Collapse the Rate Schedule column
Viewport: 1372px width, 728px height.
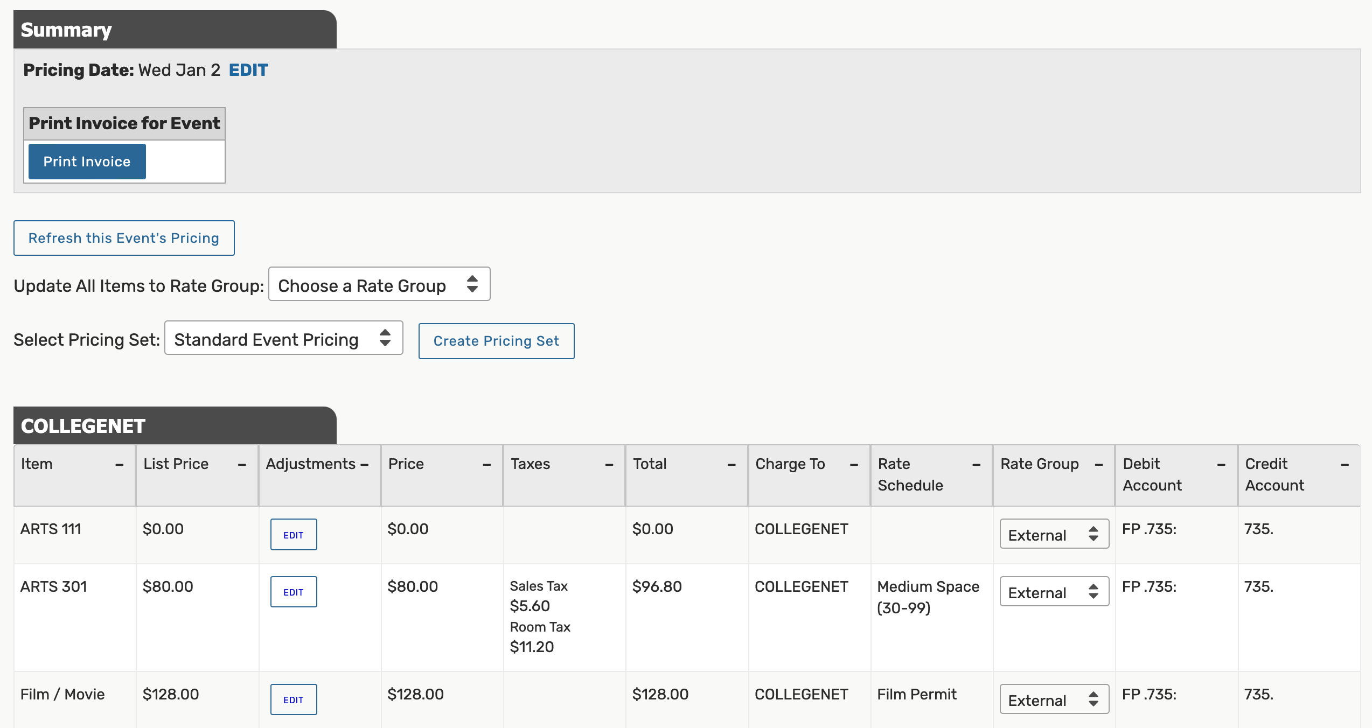point(976,465)
